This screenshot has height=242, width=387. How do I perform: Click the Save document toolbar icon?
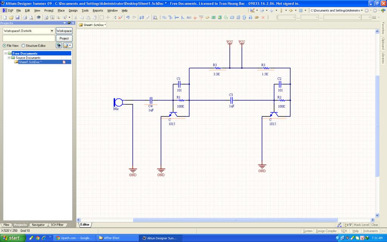click(x=18, y=17)
